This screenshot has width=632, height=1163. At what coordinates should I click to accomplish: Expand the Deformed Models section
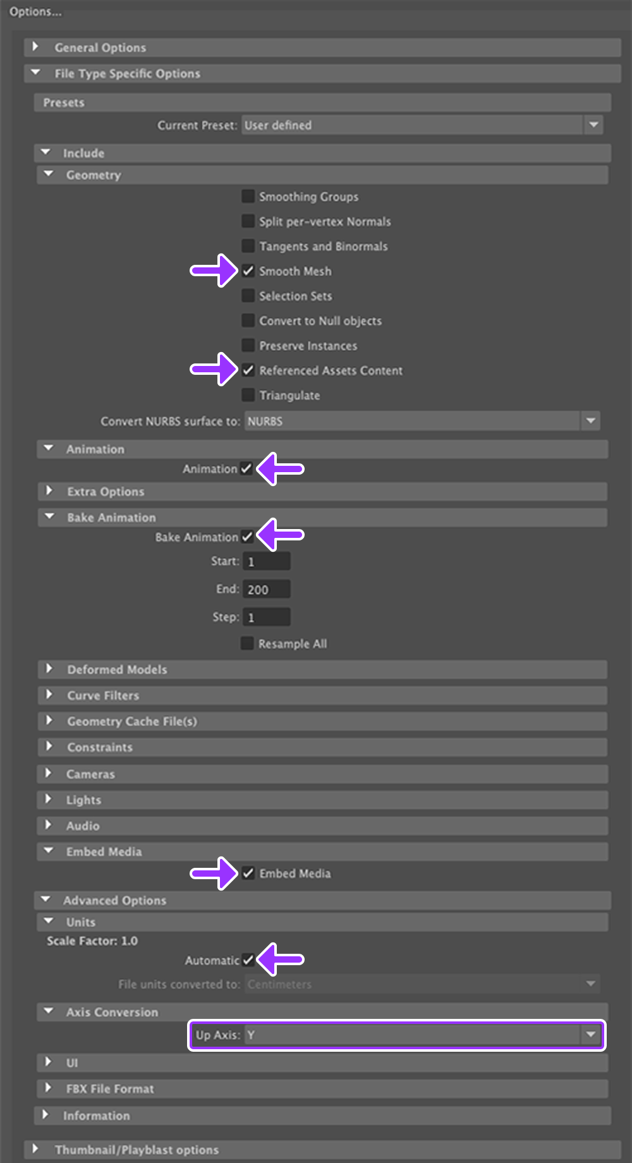click(x=322, y=669)
